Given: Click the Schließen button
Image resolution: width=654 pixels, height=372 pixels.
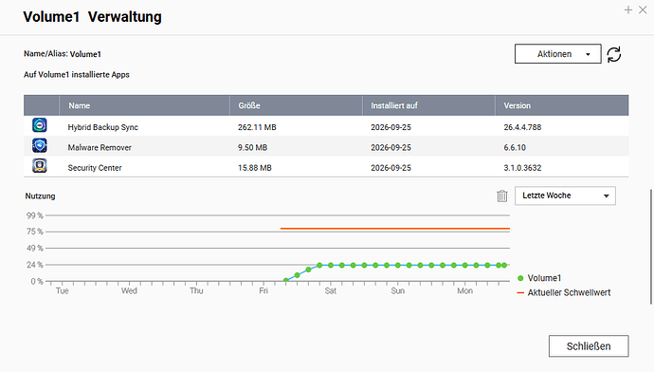Looking at the screenshot, I should (589, 346).
